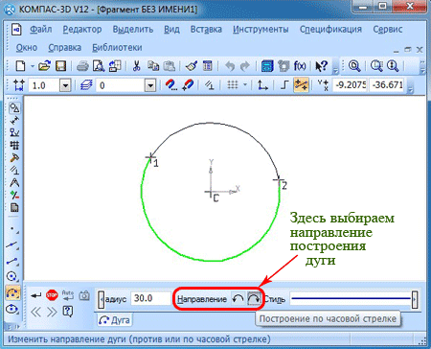Toggle orthogonal drawing mode

(284, 85)
